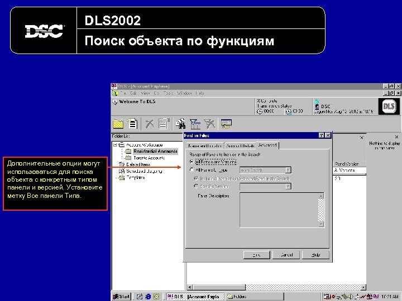Click the Find binoculars toolbar icon
Viewport: 402px width, 301px height.
point(181,124)
